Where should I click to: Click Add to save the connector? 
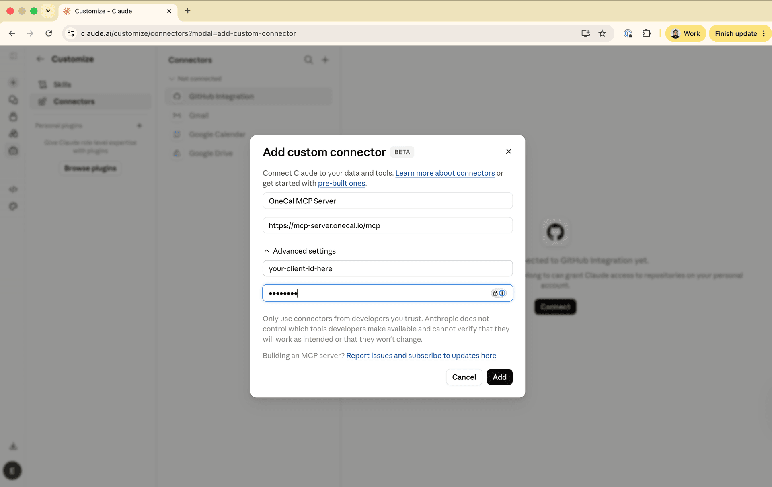click(x=499, y=377)
